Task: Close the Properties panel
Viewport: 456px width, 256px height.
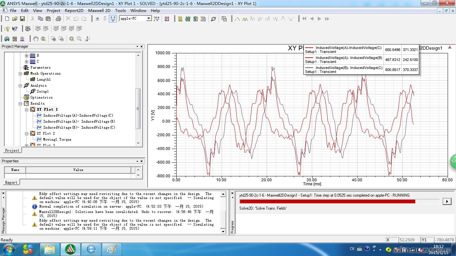Action: [142, 161]
